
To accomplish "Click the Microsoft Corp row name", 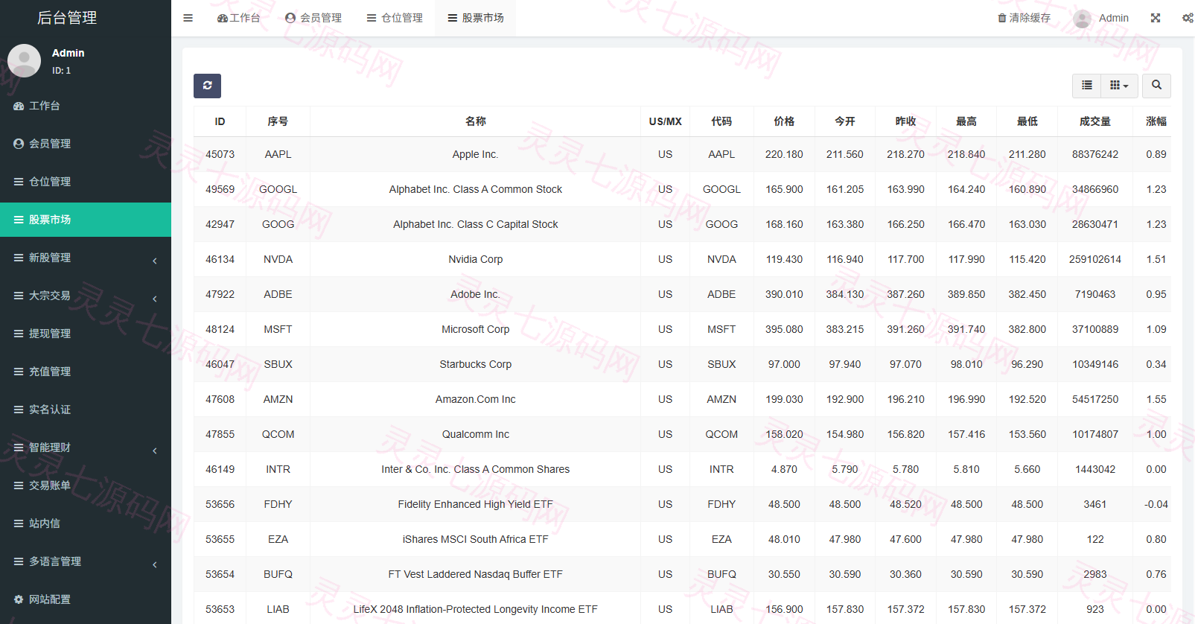I will pos(475,329).
